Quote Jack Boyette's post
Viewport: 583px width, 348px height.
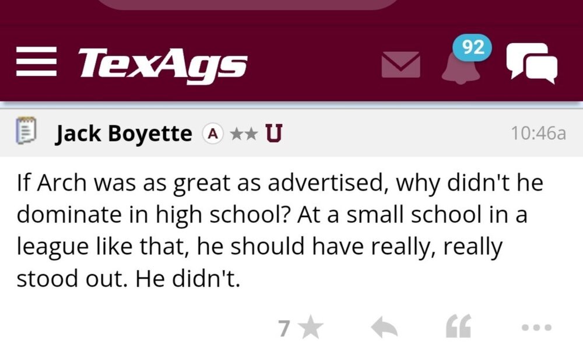[457, 328]
